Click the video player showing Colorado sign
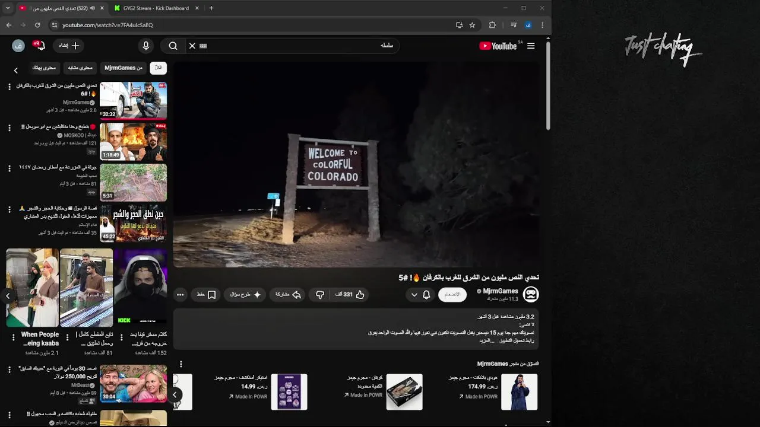The width and height of the screenshot is (760, 427). [356, 165]
